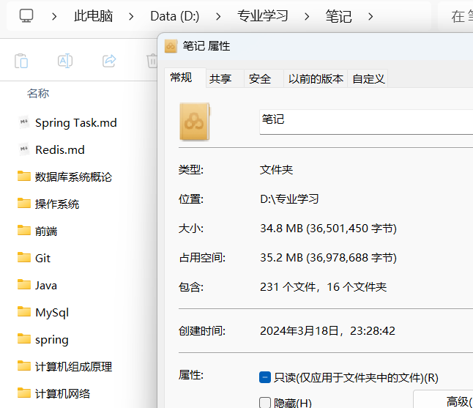
Task: Go to 此电脑 in breadcrumb
Action: point(94,16)
